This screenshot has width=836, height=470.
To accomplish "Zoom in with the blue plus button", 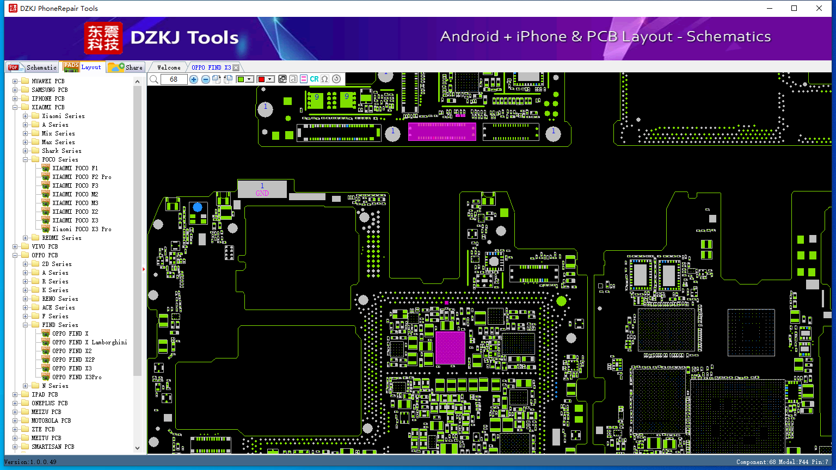I will (x=194, y=79).
